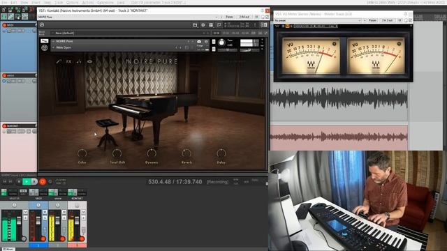The height and width of the screenshot is (251, 447).
Task: Open Kontakt settings gear icon
Action: (203, 25)
